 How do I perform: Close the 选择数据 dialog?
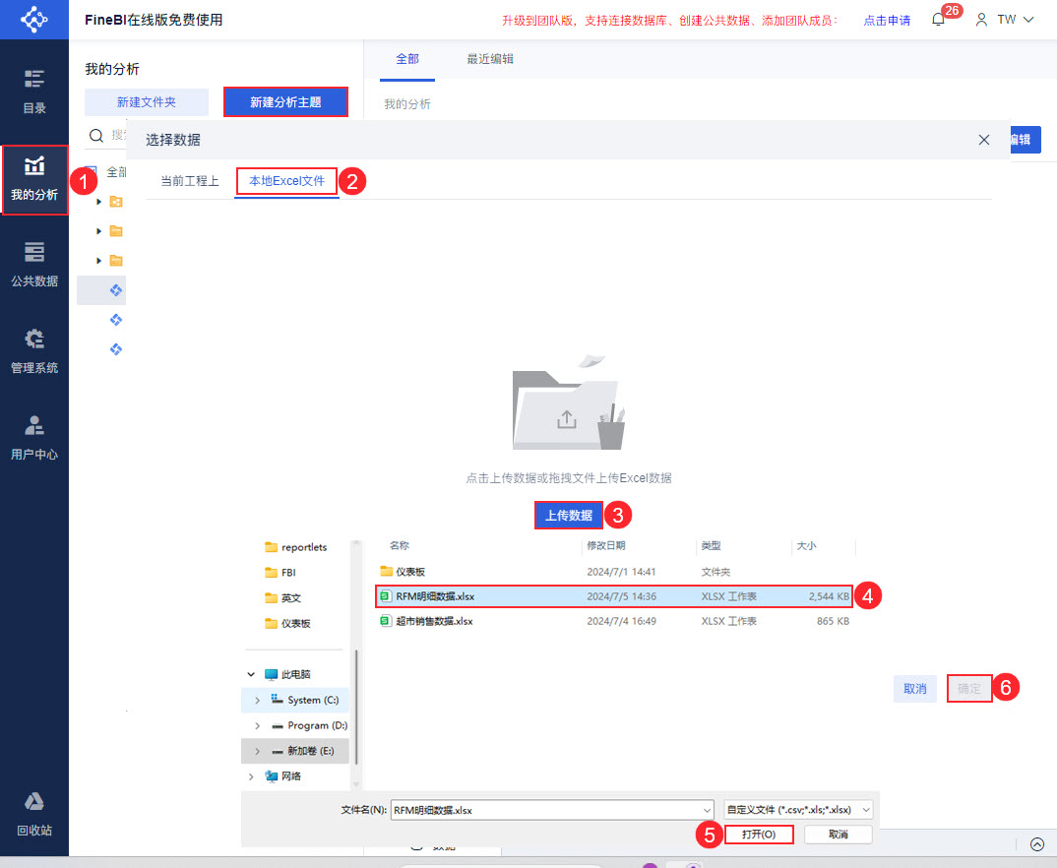(x=984, y=140)
